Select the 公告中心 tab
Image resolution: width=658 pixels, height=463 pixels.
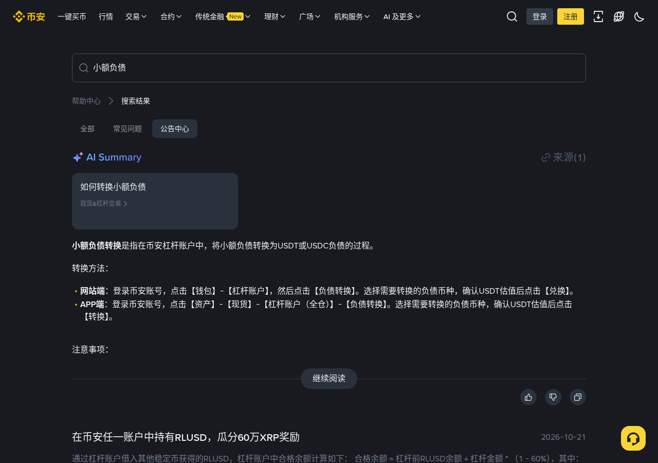(175, 129)
